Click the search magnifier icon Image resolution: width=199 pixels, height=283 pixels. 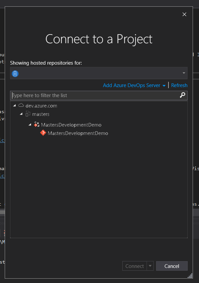click(182, 95)
